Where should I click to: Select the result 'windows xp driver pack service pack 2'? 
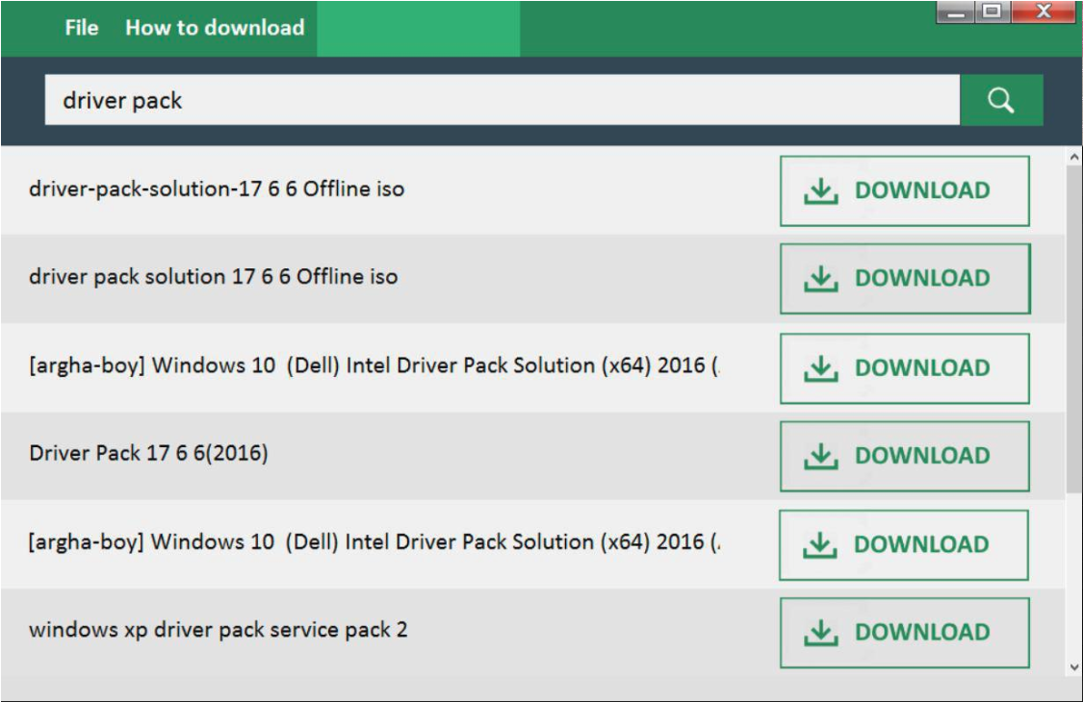click(x=218, y=630)
